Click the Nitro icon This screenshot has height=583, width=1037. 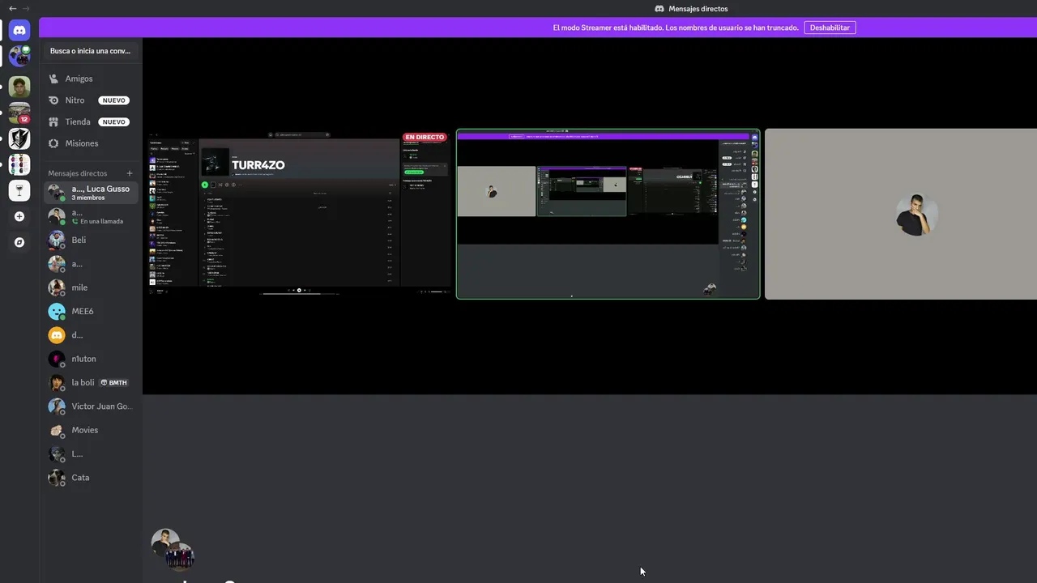[53, 100]
